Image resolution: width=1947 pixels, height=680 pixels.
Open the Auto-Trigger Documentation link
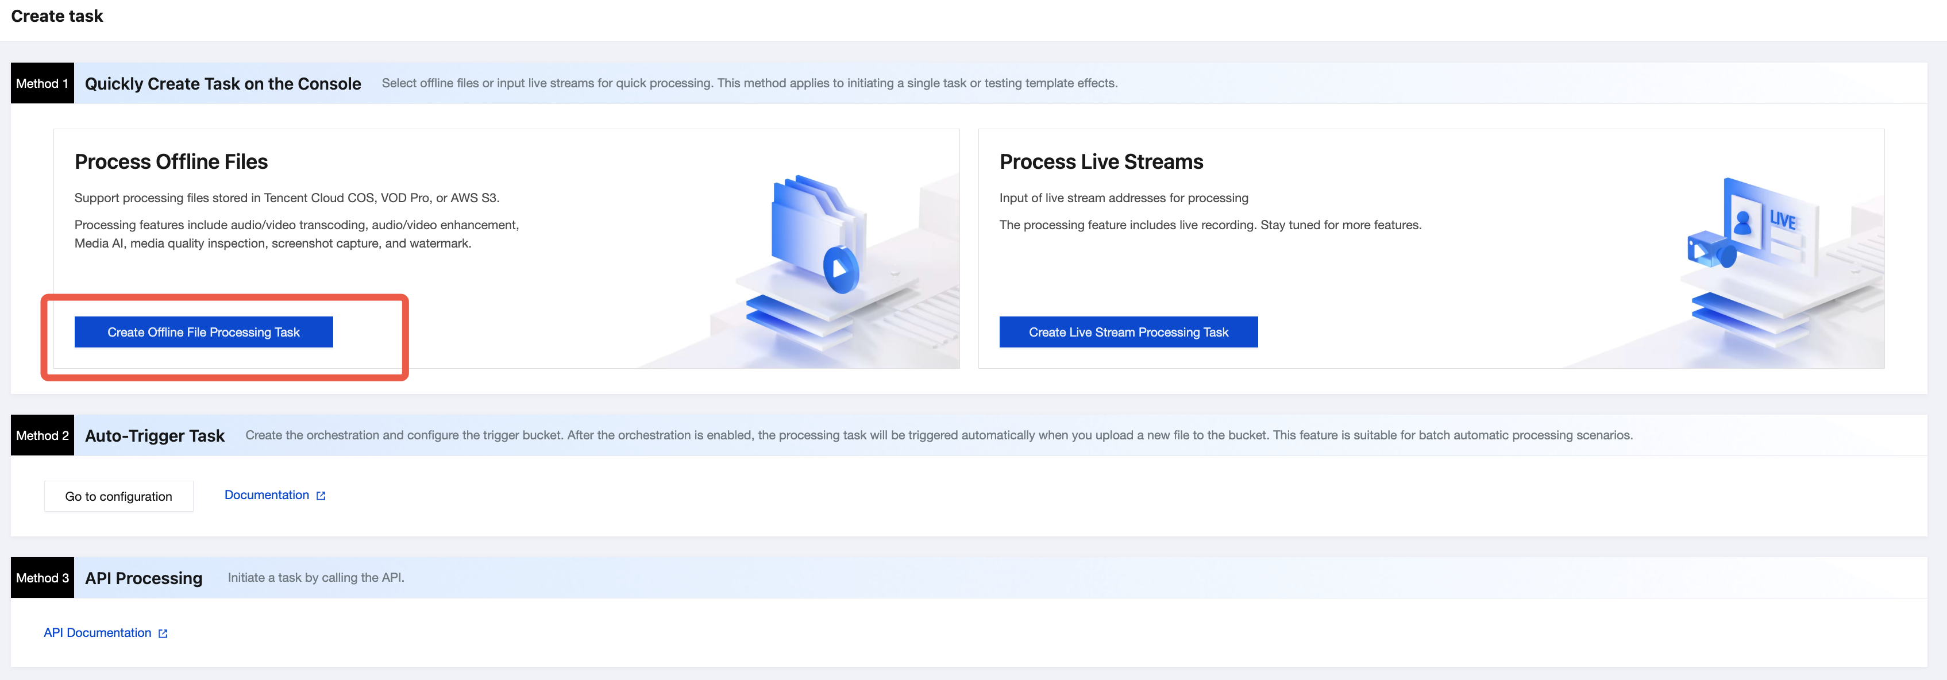[x=266, y=495]
